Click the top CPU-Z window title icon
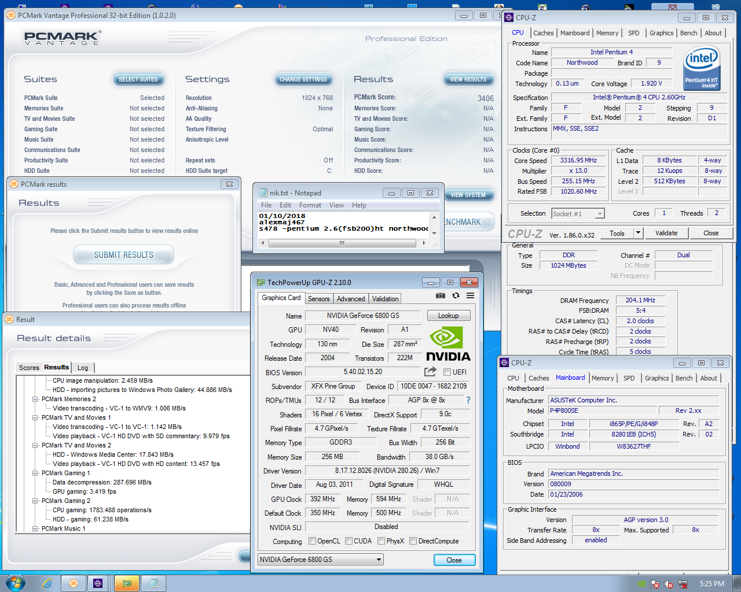 click(x=509, y=17)
